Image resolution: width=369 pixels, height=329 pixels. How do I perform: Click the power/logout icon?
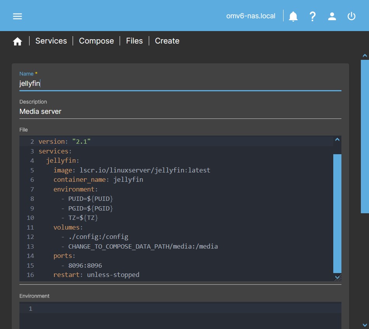351,16
